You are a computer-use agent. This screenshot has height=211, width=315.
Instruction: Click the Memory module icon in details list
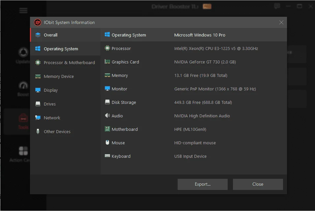tap(107, 75)
